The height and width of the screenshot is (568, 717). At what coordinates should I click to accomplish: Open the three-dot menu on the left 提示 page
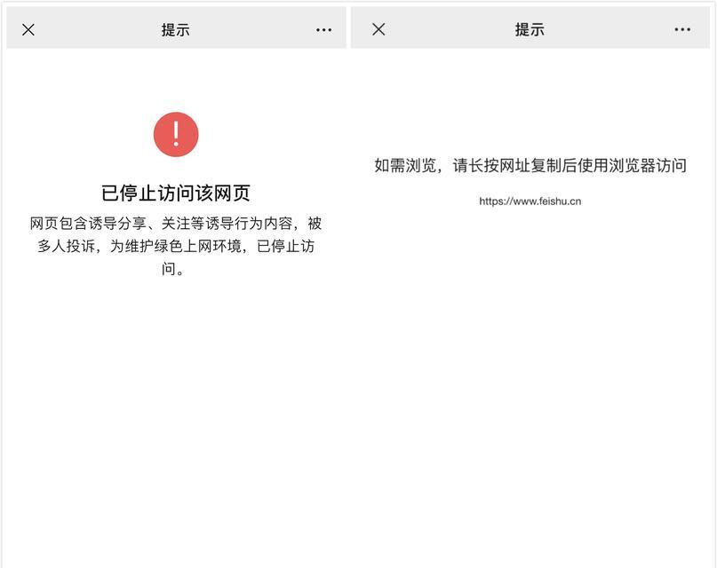click(x=323, y=30)
